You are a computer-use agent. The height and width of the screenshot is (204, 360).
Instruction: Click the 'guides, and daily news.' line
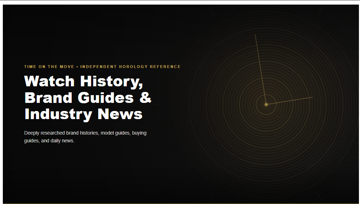pos(49,141)
